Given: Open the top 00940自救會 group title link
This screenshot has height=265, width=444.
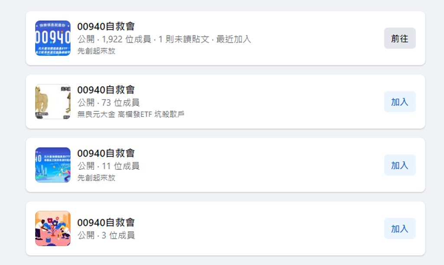Looking at the screenshot, I should pyautogui.click(x=106, y=26).
